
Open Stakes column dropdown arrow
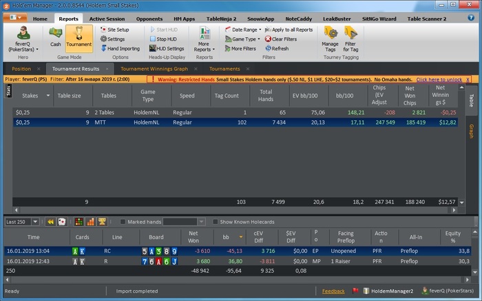click(x=48, y=96)
